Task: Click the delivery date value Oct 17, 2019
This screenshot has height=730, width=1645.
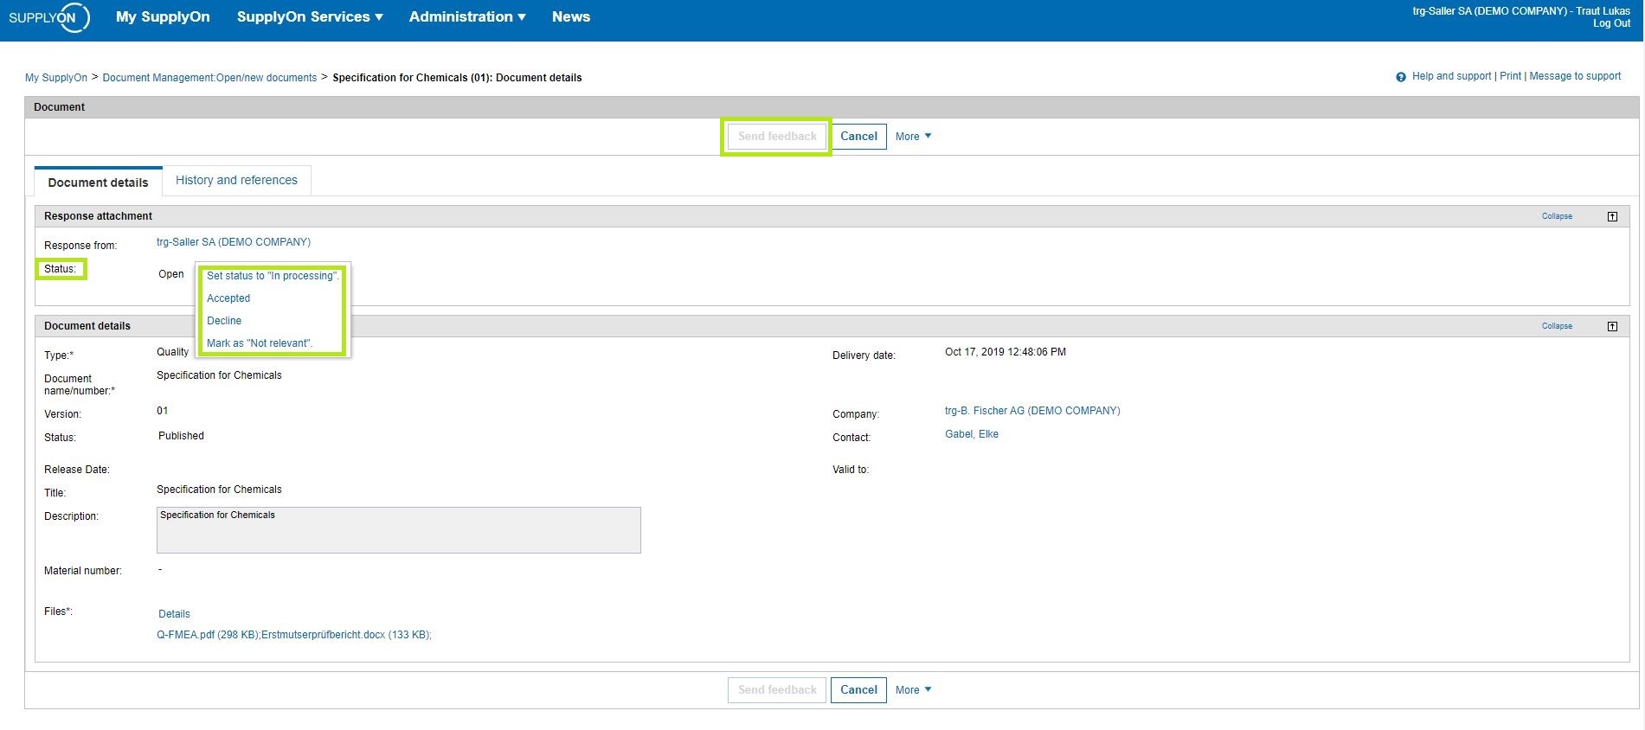Action: [1006, 352]
